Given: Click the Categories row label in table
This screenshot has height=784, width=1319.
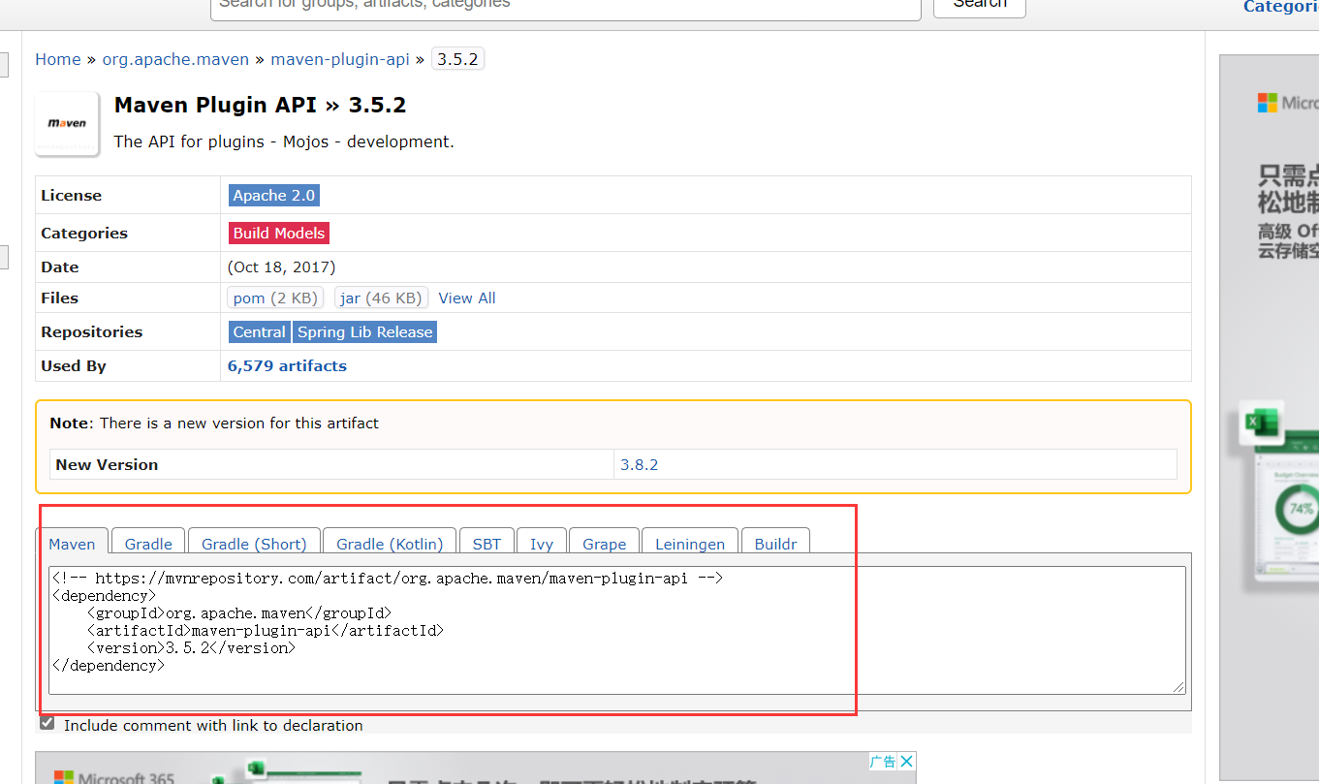Looking at the screenshot, I should point(84,233).
